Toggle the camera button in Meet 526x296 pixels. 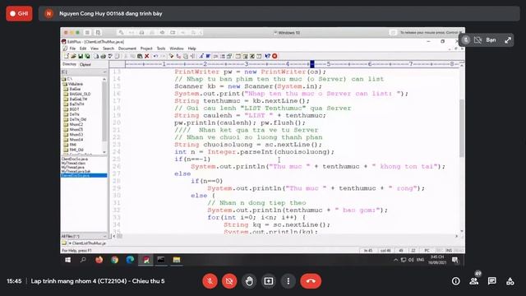click(x=229, y=281)
